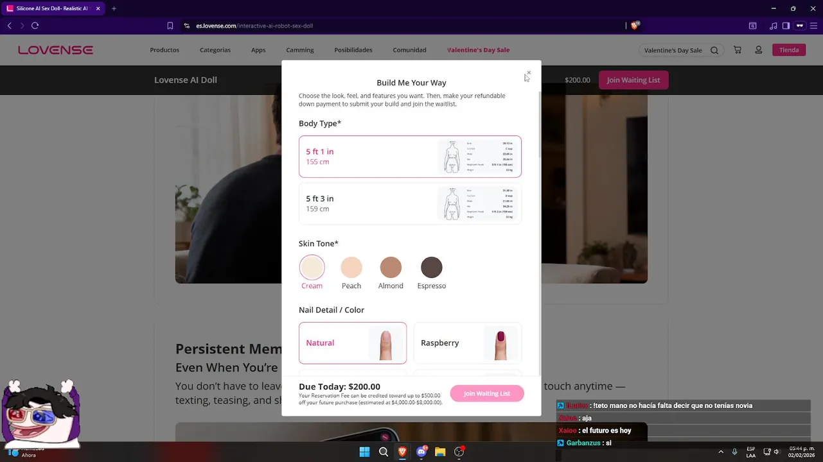Open Brave Shields icon

click(635, 26)
